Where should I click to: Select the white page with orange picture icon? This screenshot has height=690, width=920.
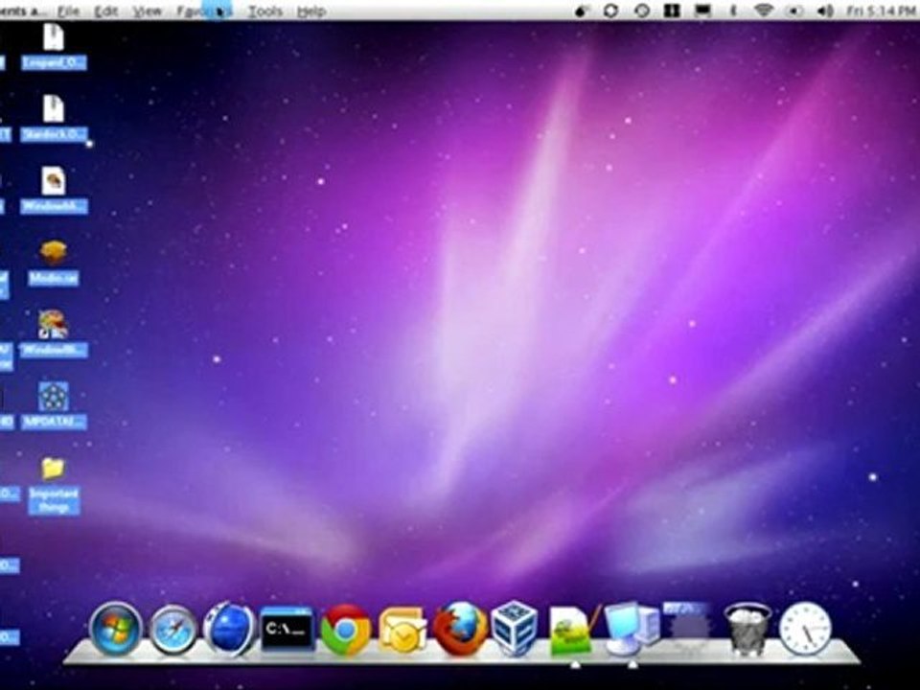pos(54,190)
